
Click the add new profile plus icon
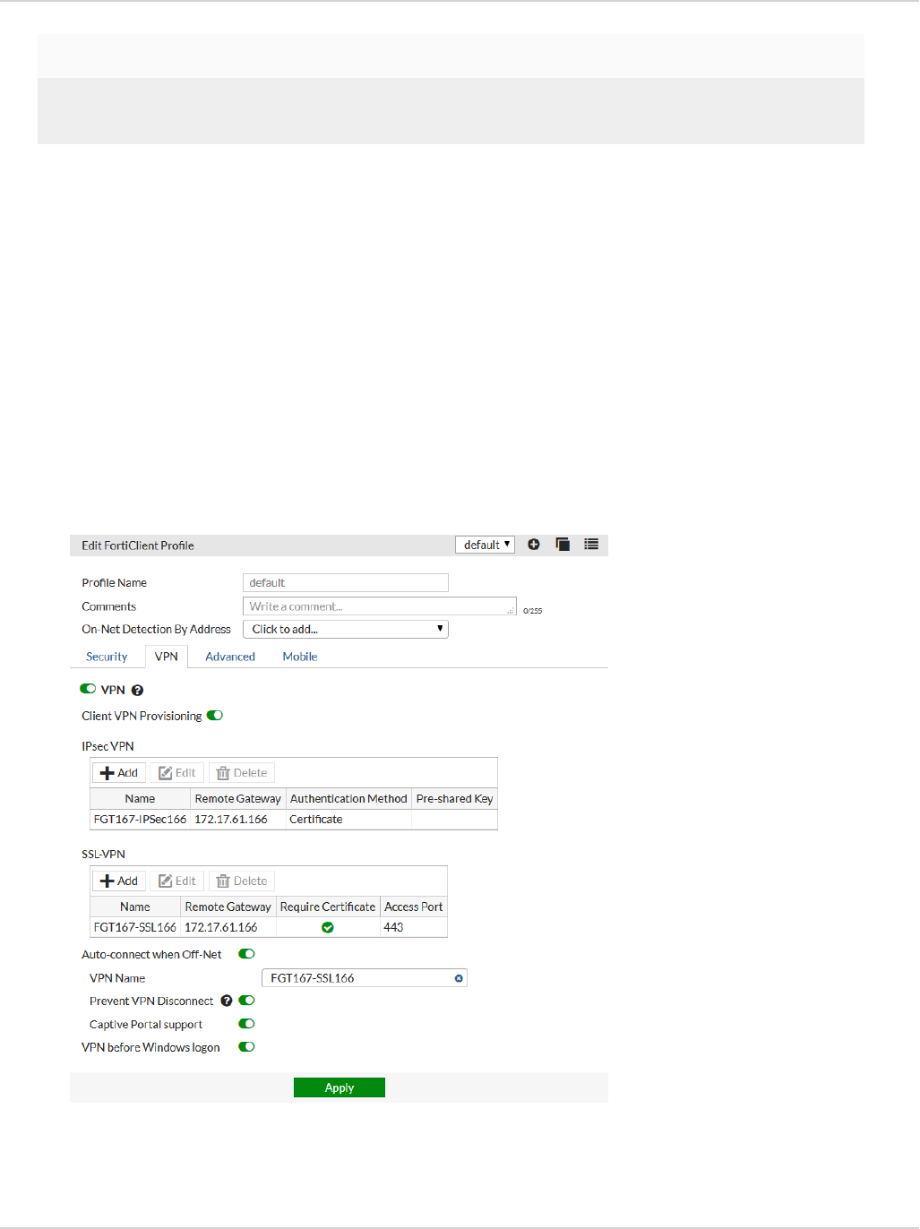[534, 545]
